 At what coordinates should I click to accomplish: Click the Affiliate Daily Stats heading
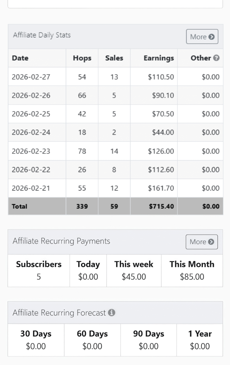point(42,35)
